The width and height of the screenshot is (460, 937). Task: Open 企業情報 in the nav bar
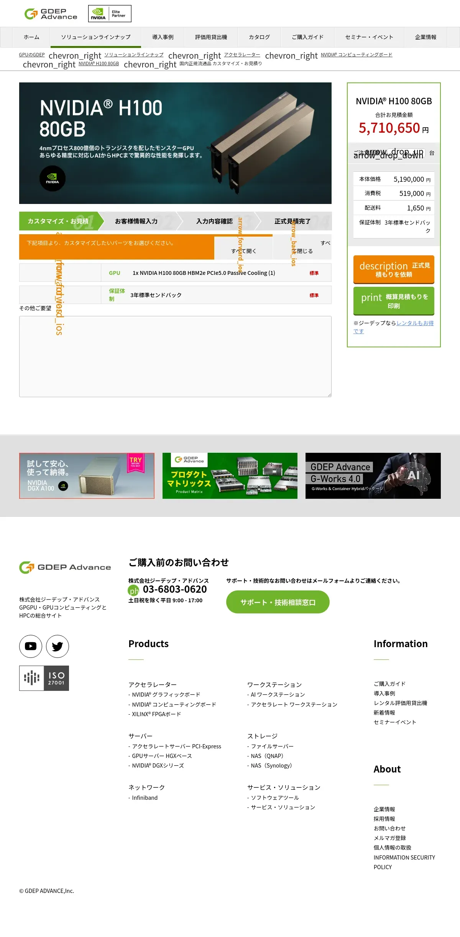tap(426, 37)
